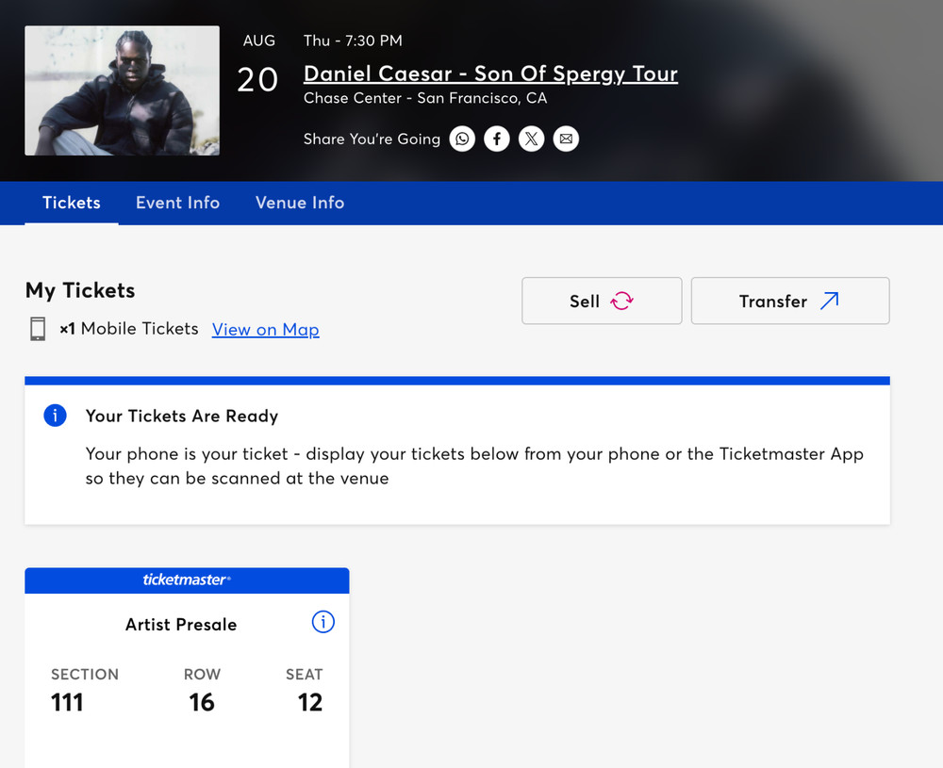Click the diagonal arrow icon inside Transfer

829,300
